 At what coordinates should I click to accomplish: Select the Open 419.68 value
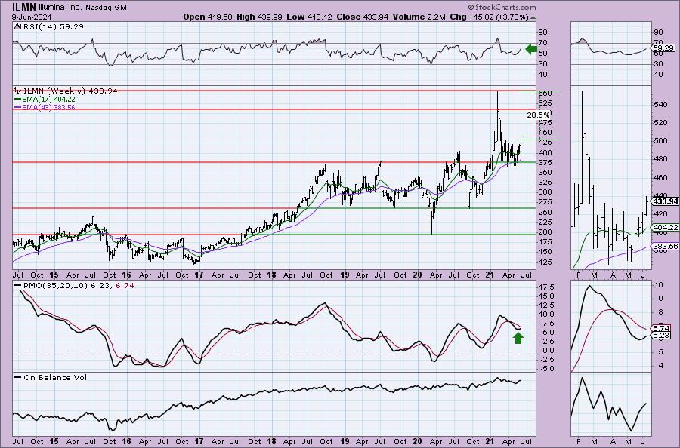(207, 17)
